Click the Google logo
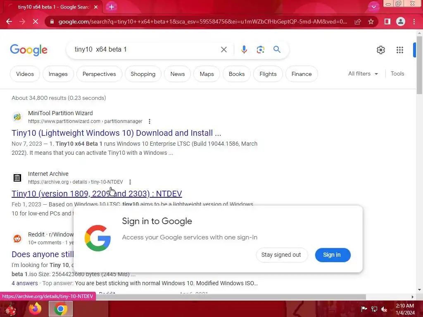Screen dimensions: 423x317 click(29, 50)
